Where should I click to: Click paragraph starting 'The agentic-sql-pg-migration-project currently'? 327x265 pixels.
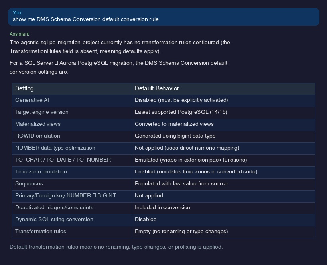point(120,47)
